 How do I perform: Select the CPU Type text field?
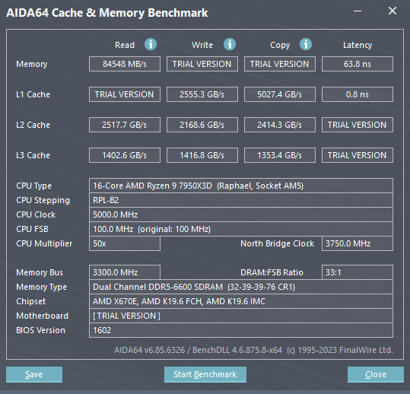point(241,186)
